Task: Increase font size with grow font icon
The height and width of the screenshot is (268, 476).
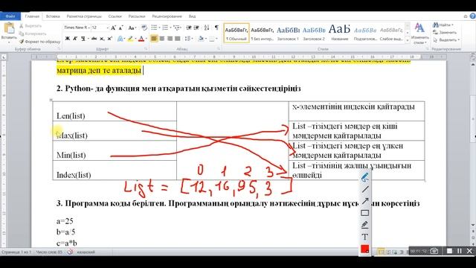Action: pyautogui.click(x=113, y=28)
